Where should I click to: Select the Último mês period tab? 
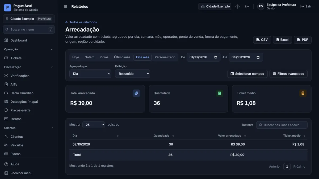pyautogui.click(x=122, y=57)
